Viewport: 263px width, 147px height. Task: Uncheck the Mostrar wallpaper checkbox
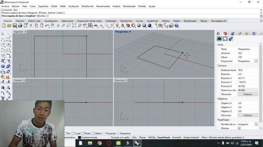tap(239, 128)
